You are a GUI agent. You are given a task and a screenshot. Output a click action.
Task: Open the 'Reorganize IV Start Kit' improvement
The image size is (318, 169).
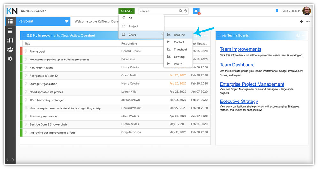coord(44,76)
